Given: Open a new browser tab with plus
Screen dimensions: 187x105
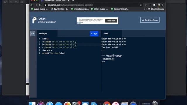Looking at the screenshot, I should [x=73, y=1].
